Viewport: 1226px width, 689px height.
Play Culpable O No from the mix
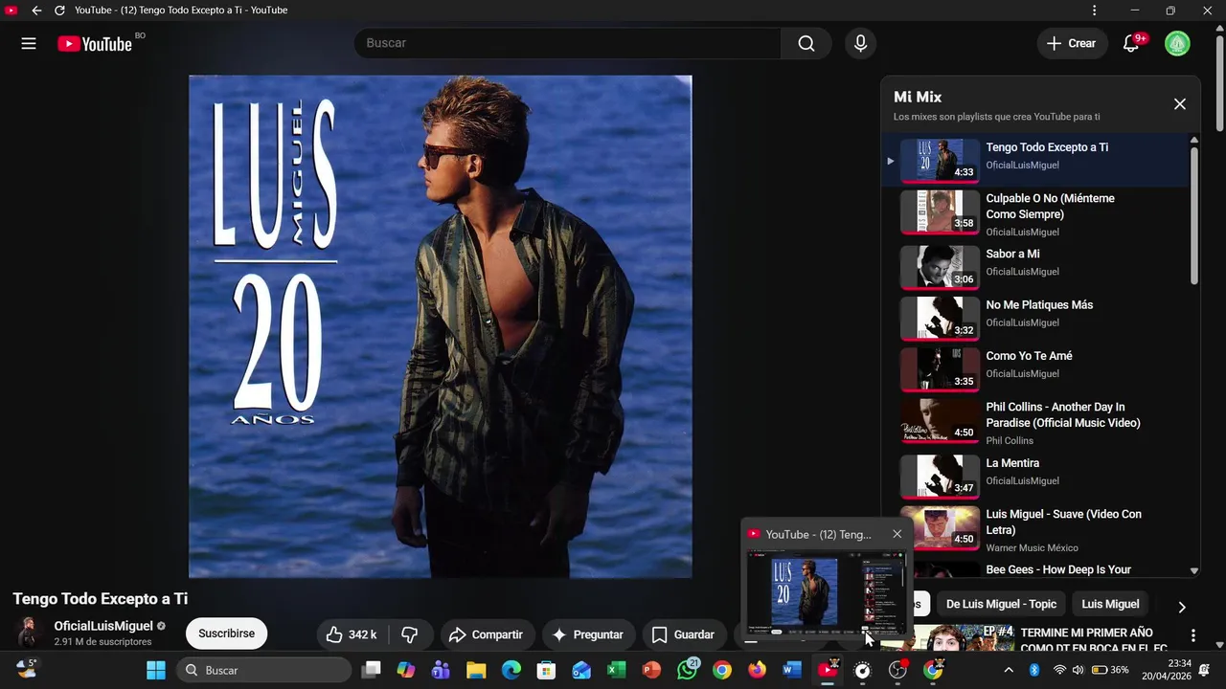click(x=1035, y=211)
